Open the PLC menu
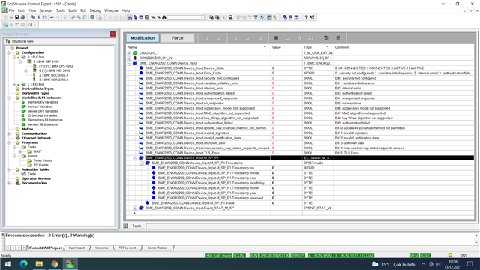Viewport: 480px width, 270px height. click(83, 10)
